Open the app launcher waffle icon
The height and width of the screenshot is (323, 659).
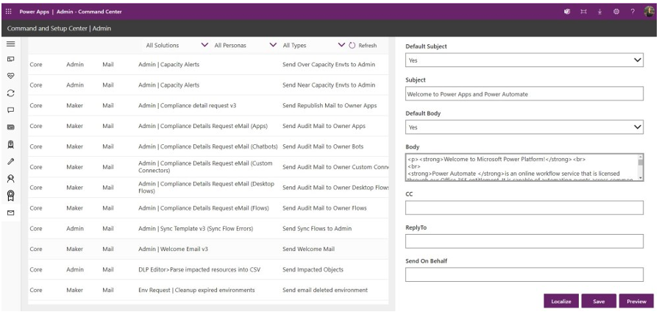[9, 11]
